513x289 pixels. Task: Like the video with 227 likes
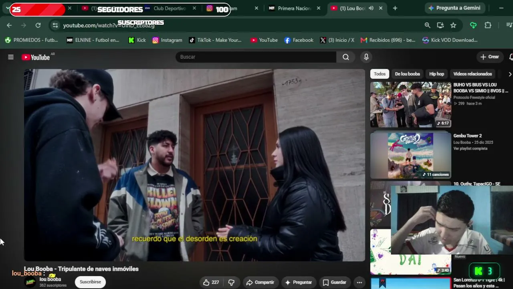[x=211, y=282]
